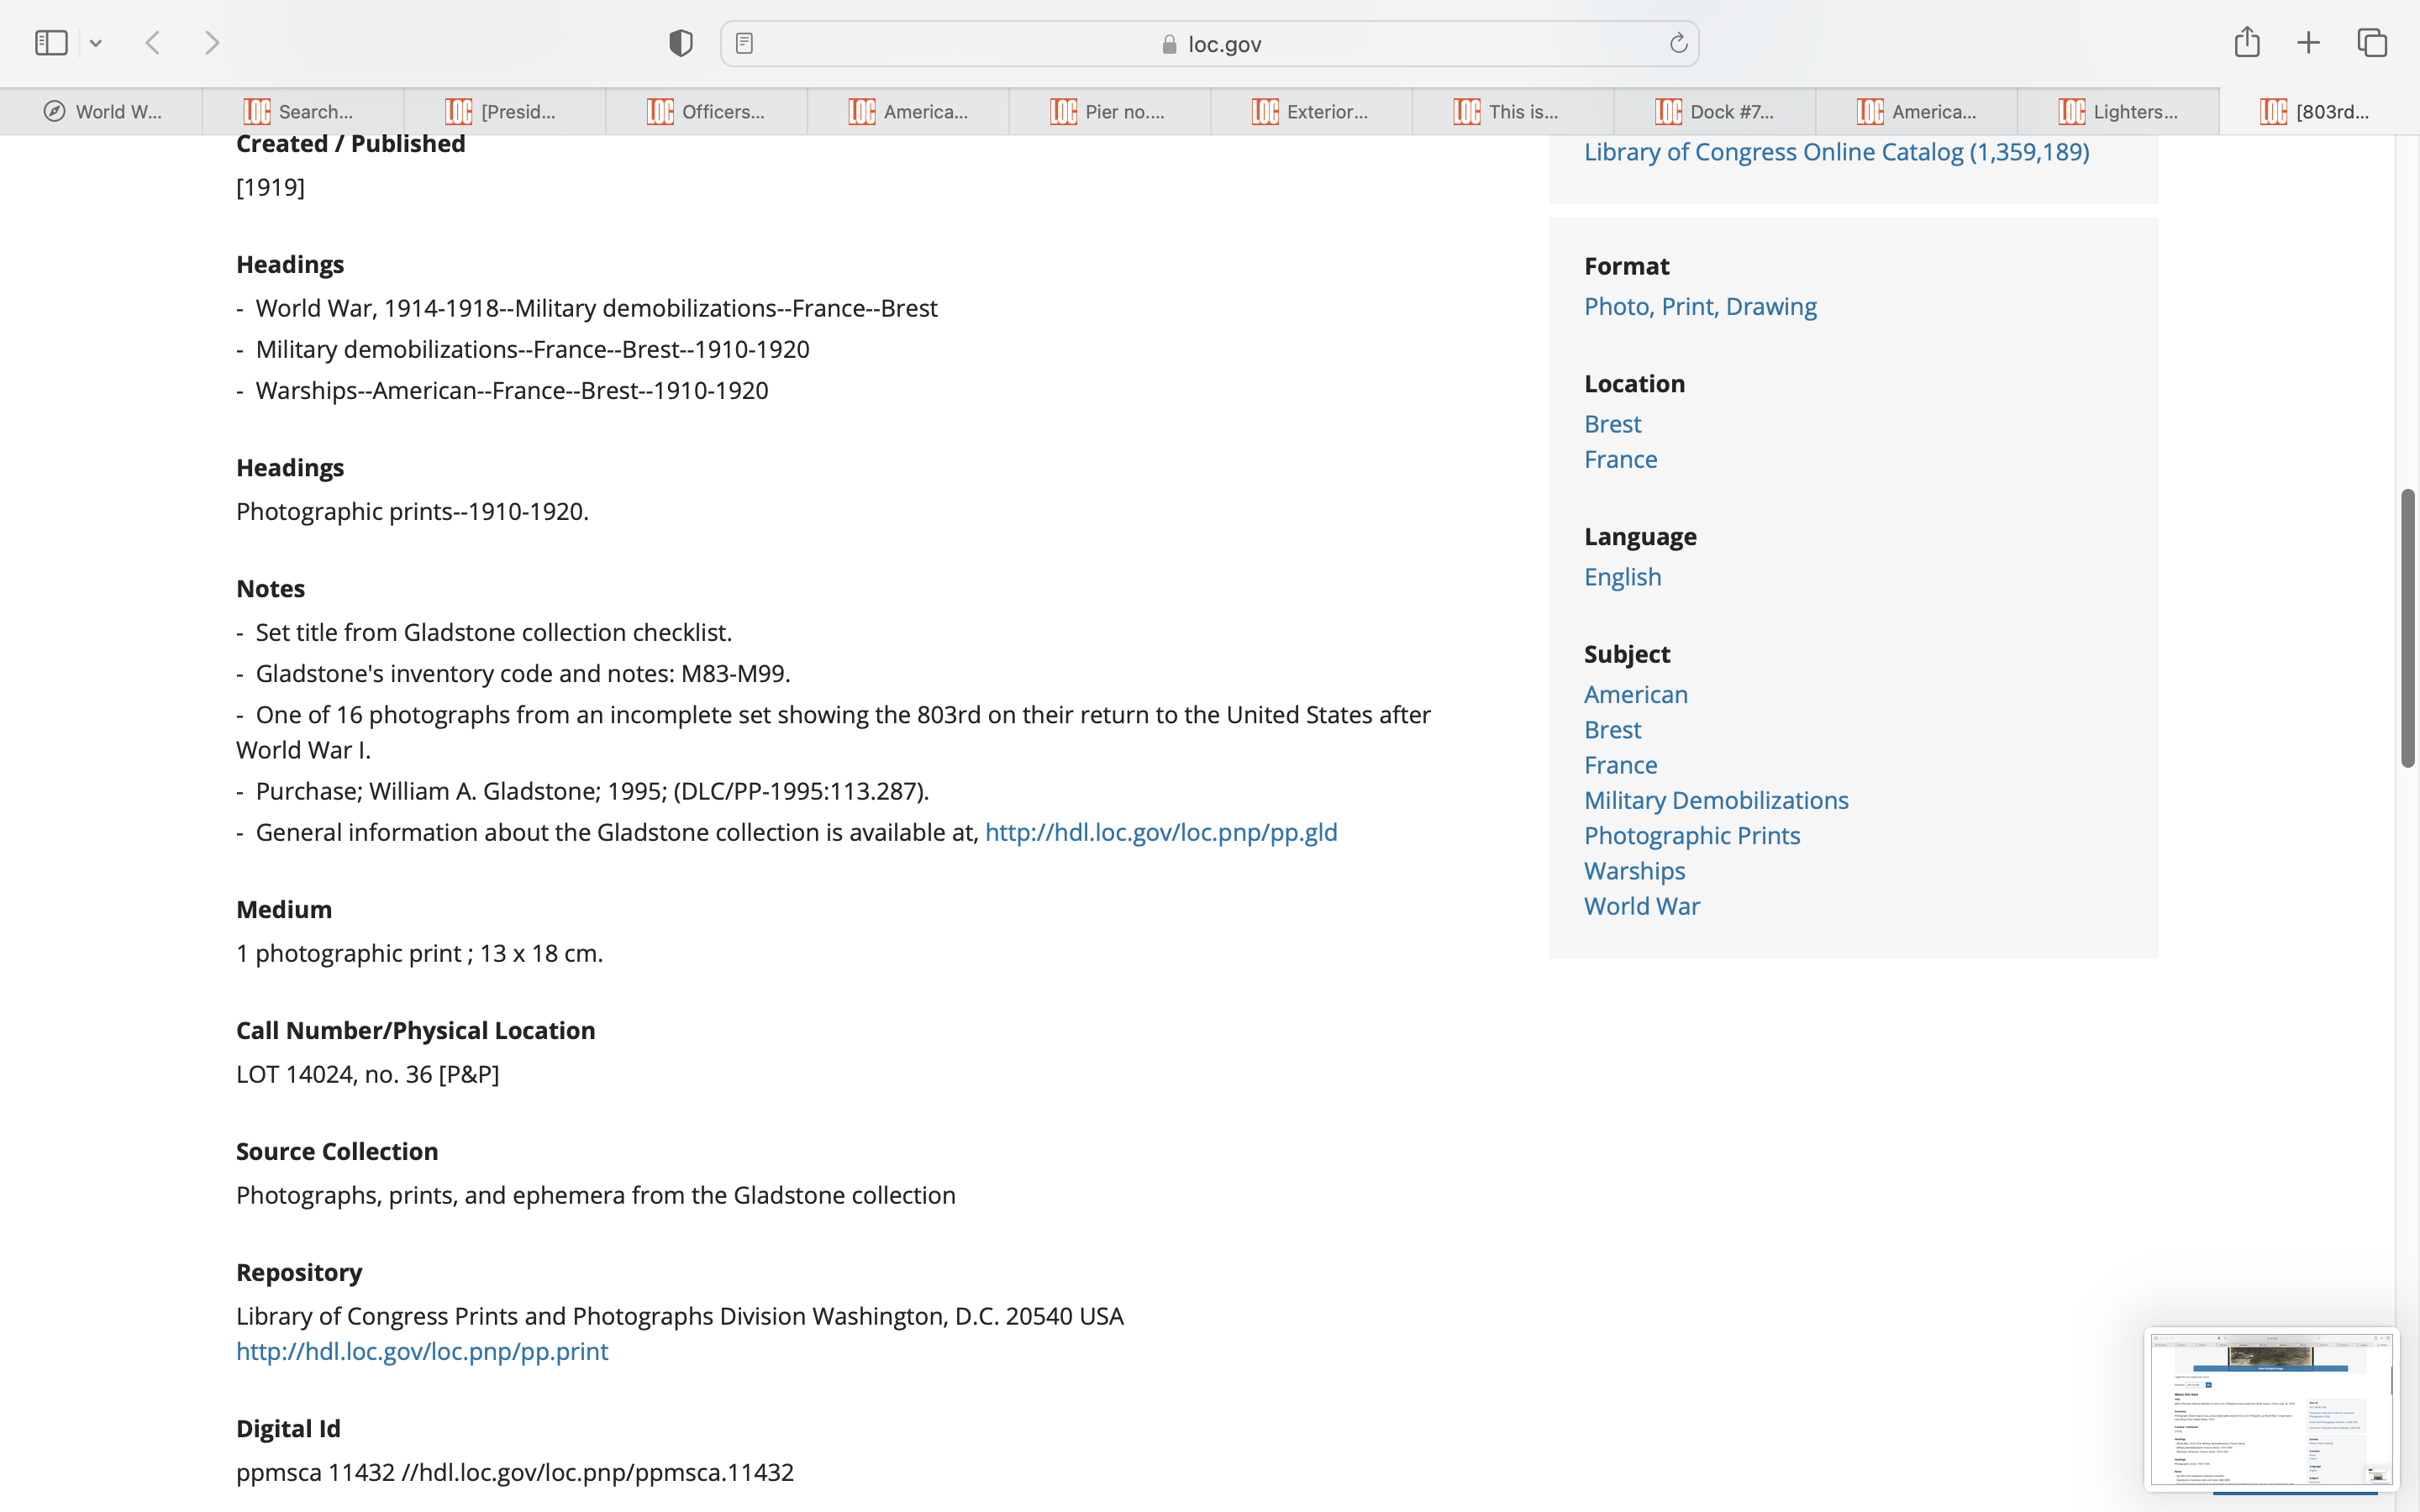2420x1512 pixels.
Task: Click the loc.gov address bar field
Action: [x=1210, y=44]
